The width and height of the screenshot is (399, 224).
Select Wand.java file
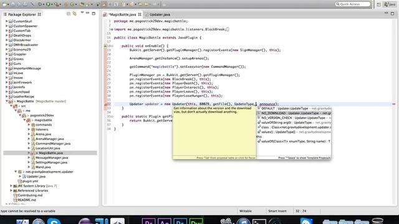(43, 167)
